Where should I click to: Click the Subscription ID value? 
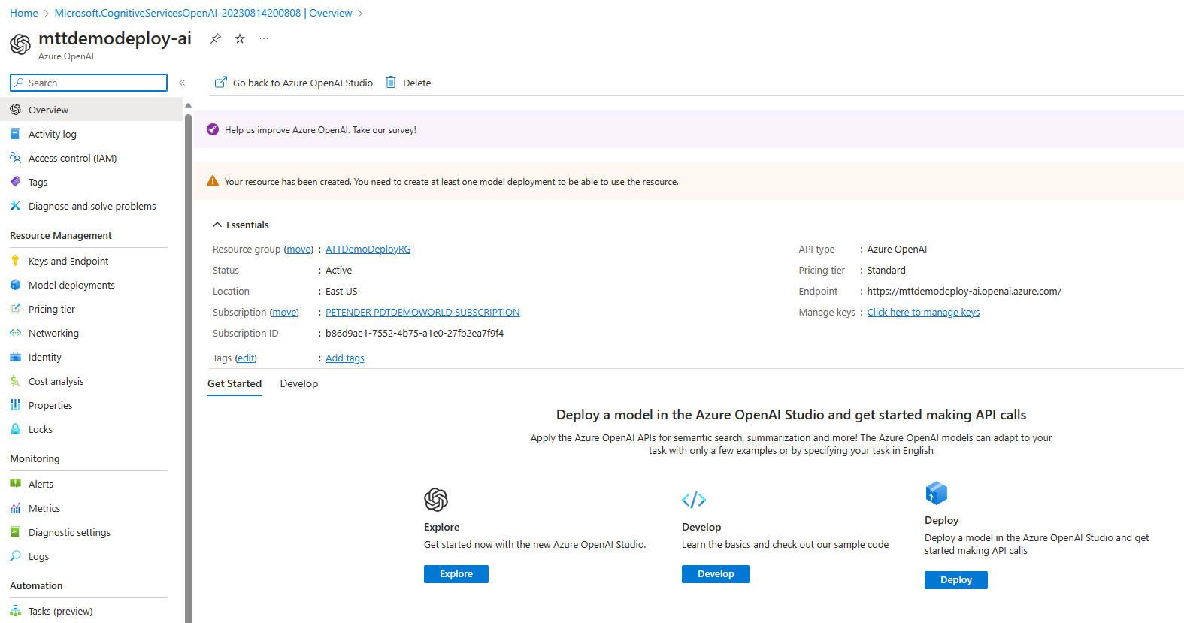414,334
